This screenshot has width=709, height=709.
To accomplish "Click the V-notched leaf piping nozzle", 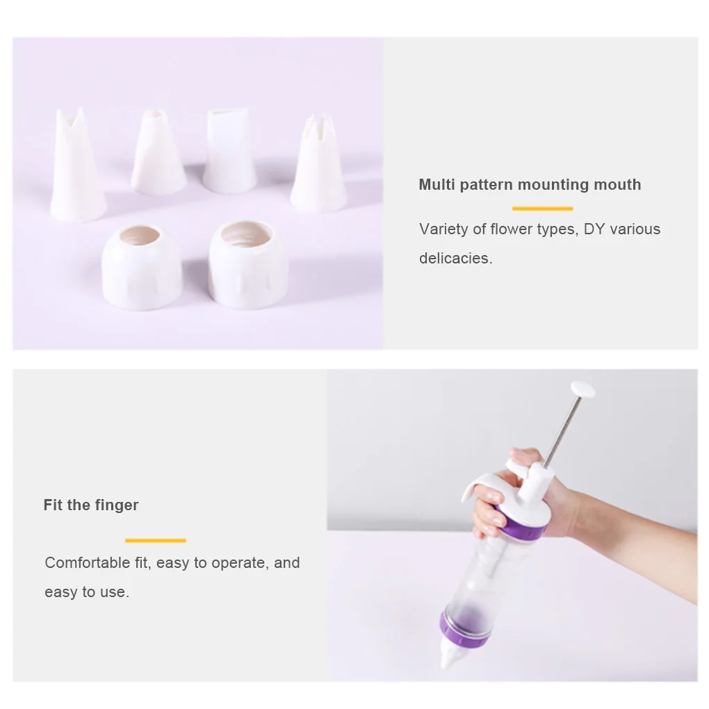I will (x=77, y=165).
